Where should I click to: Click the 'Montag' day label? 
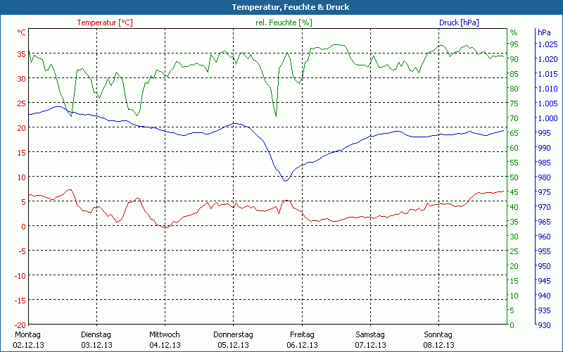27,334
